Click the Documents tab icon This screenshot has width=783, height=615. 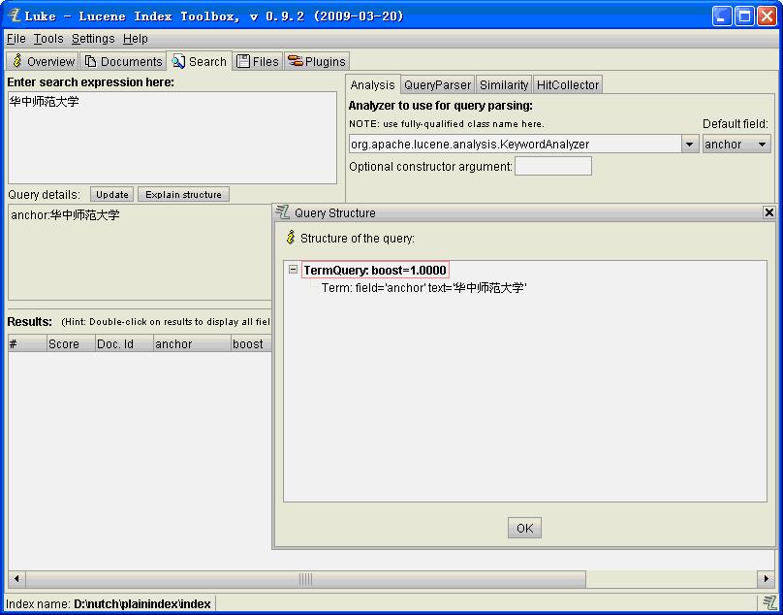pos(90,61)
